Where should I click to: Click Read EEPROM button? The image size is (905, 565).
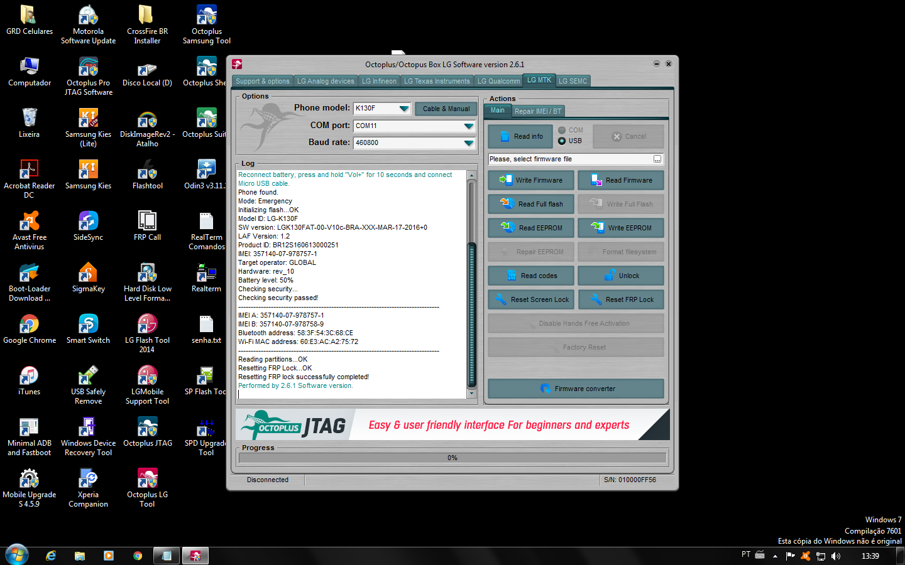coord(531,228)
